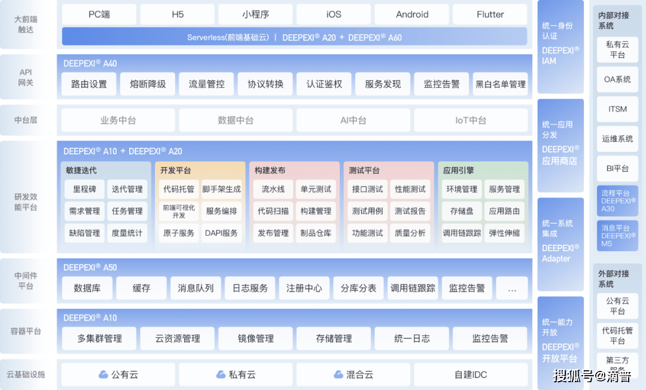Select the "数据库" middleware box

pyautogui.click(x=87, y=288)
